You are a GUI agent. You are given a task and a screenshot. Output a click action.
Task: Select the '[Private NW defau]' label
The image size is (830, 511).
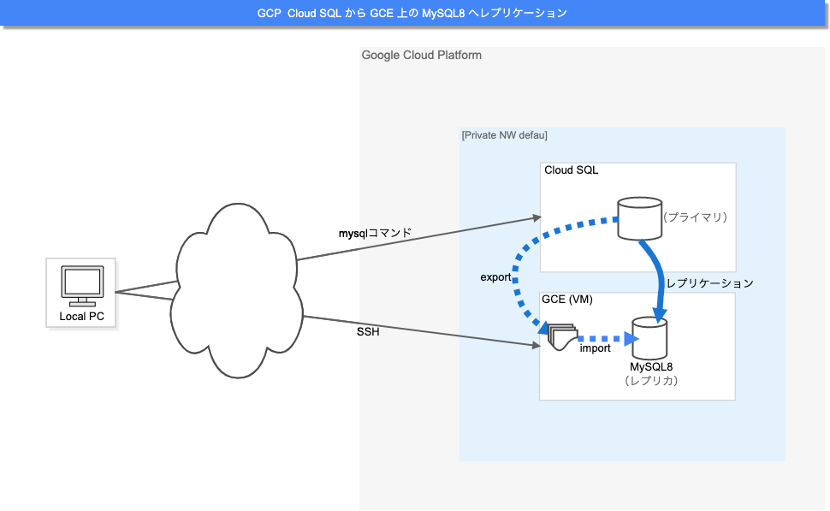click(x=505, y=135)
